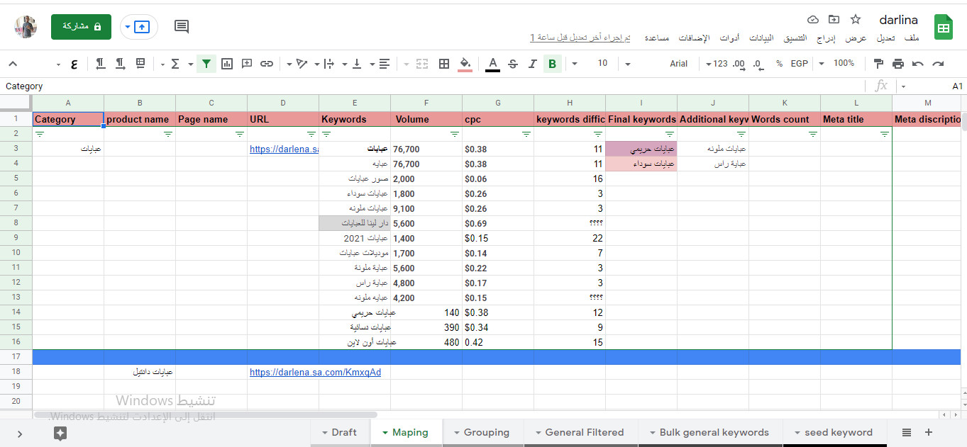Insert a chart using the toolbar icon
The image size is (967, 447).
pyautogui.click(x=227, y=63)
